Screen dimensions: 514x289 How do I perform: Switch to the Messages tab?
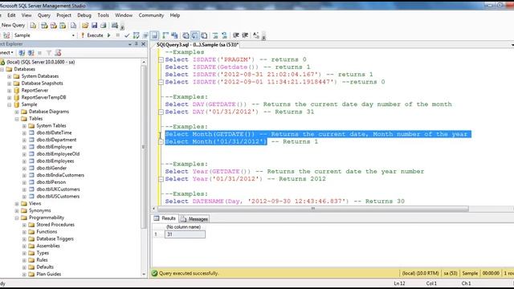[x=194, y=219]
